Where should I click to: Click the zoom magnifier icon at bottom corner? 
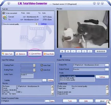pos(109,102)
